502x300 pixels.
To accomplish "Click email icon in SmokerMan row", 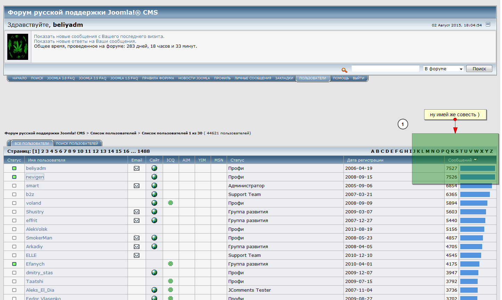I will 137,238.
